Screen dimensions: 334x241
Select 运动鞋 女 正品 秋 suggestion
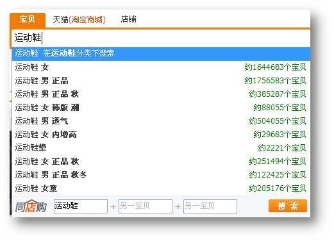coord(161,162)
